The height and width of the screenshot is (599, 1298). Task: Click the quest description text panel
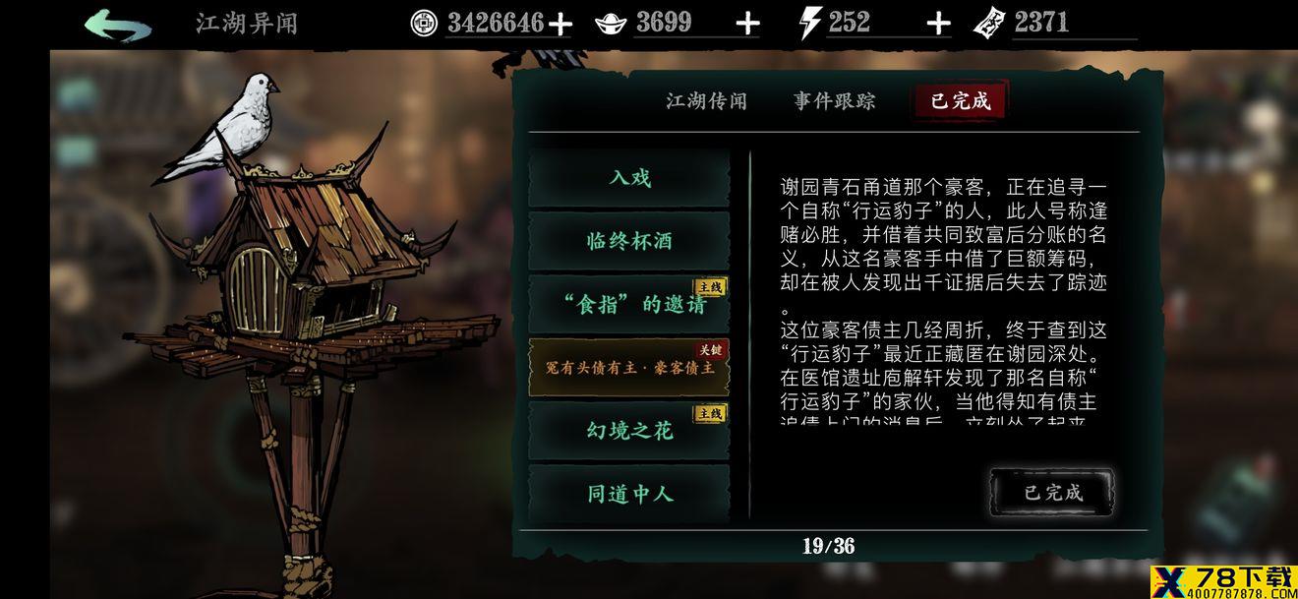944,300
